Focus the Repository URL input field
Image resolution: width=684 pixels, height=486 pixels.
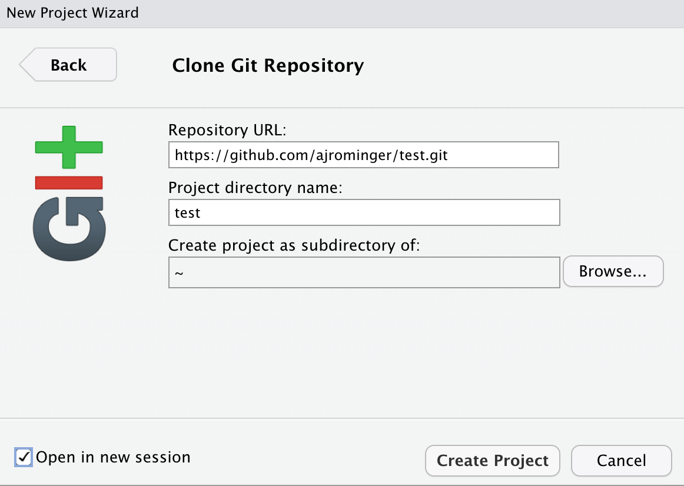point(363,155)
